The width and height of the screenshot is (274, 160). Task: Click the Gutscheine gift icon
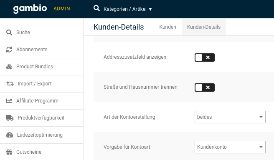click(x=9, y=152)
